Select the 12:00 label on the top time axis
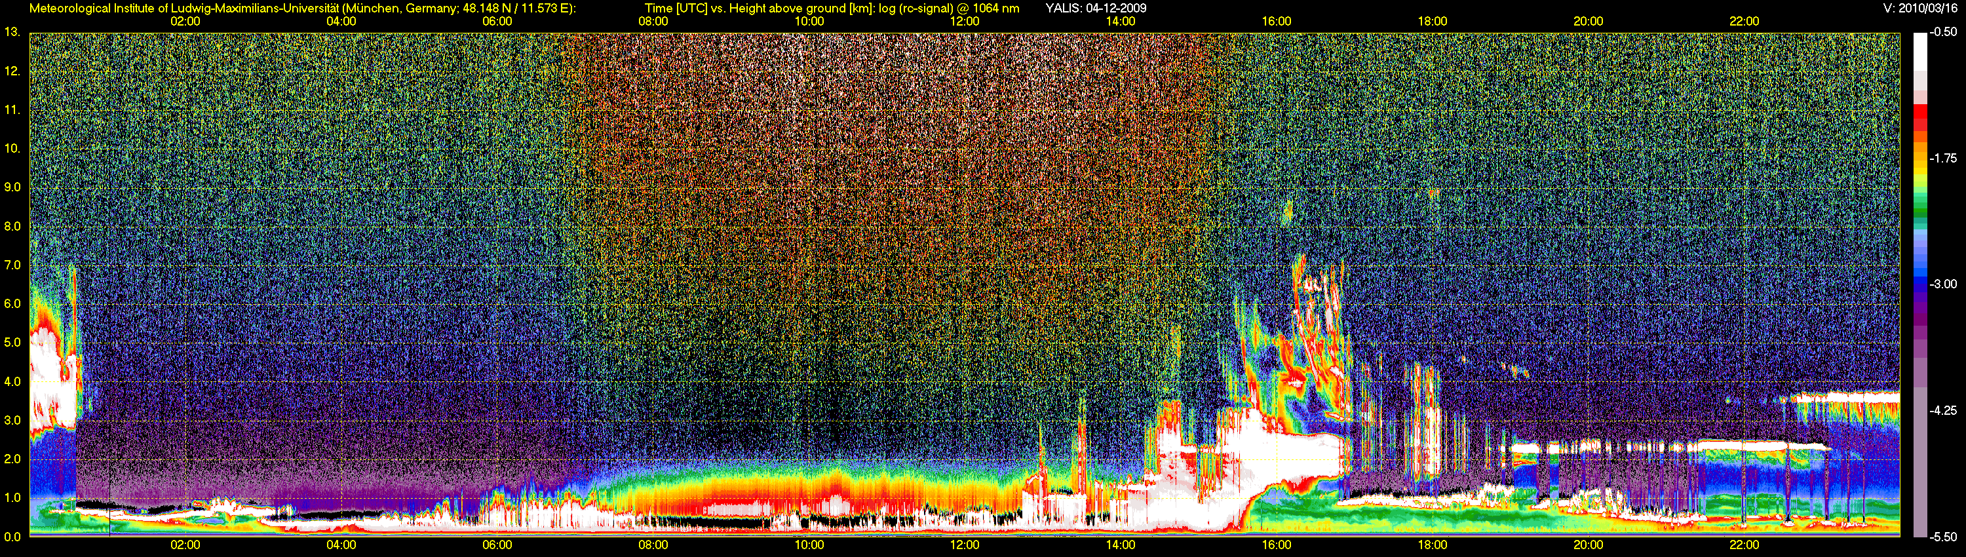Screen dimensions: 1966x557 pos(965,22)
